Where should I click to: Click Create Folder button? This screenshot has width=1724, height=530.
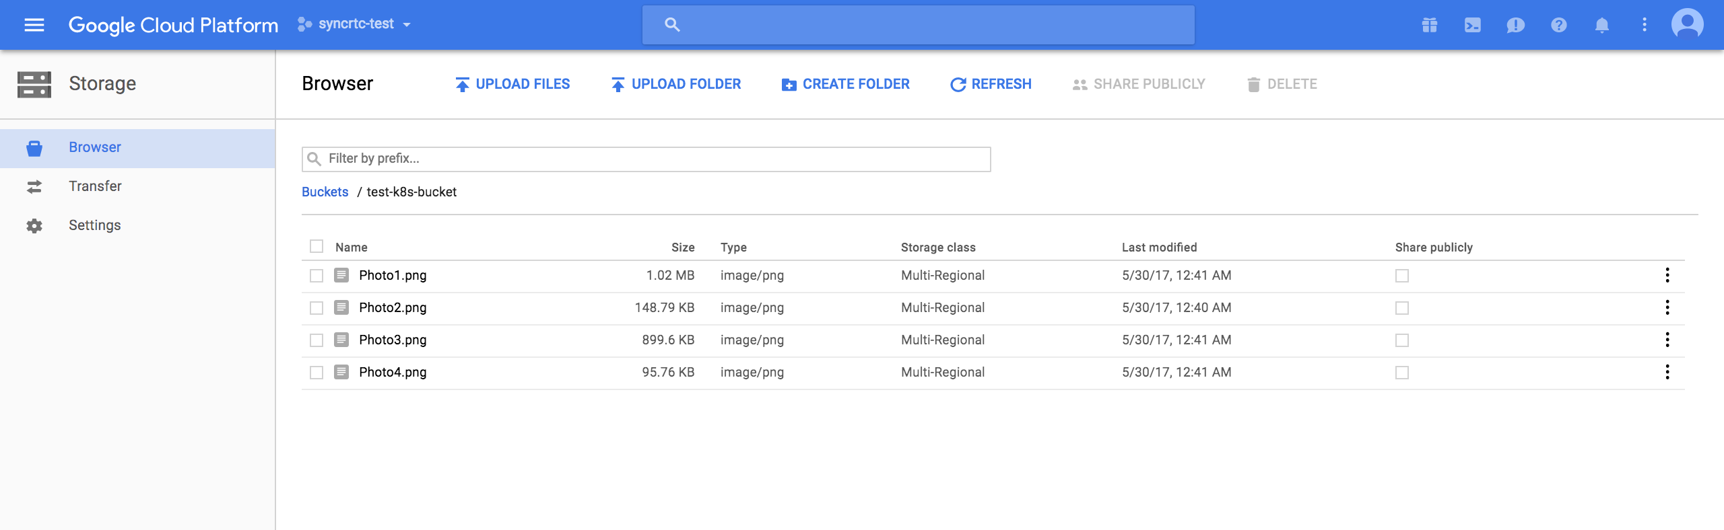[845, 84]
